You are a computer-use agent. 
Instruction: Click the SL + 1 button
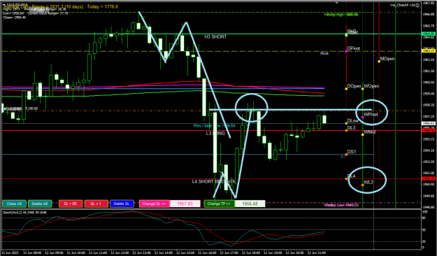click(96, 204)
